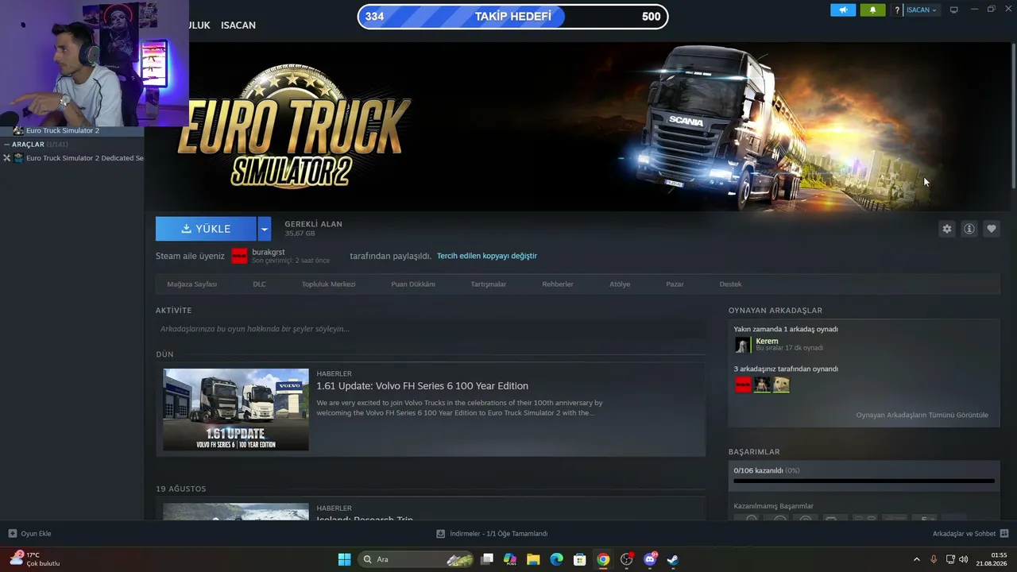Click the achievements progress bar
Viewport: 1017px width, 572px height.
click(864, 481)
